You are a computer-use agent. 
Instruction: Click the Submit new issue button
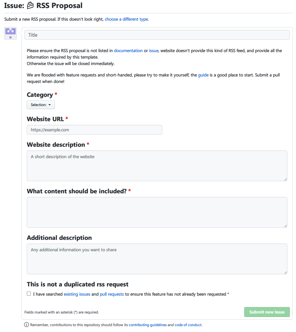(267, 312)
